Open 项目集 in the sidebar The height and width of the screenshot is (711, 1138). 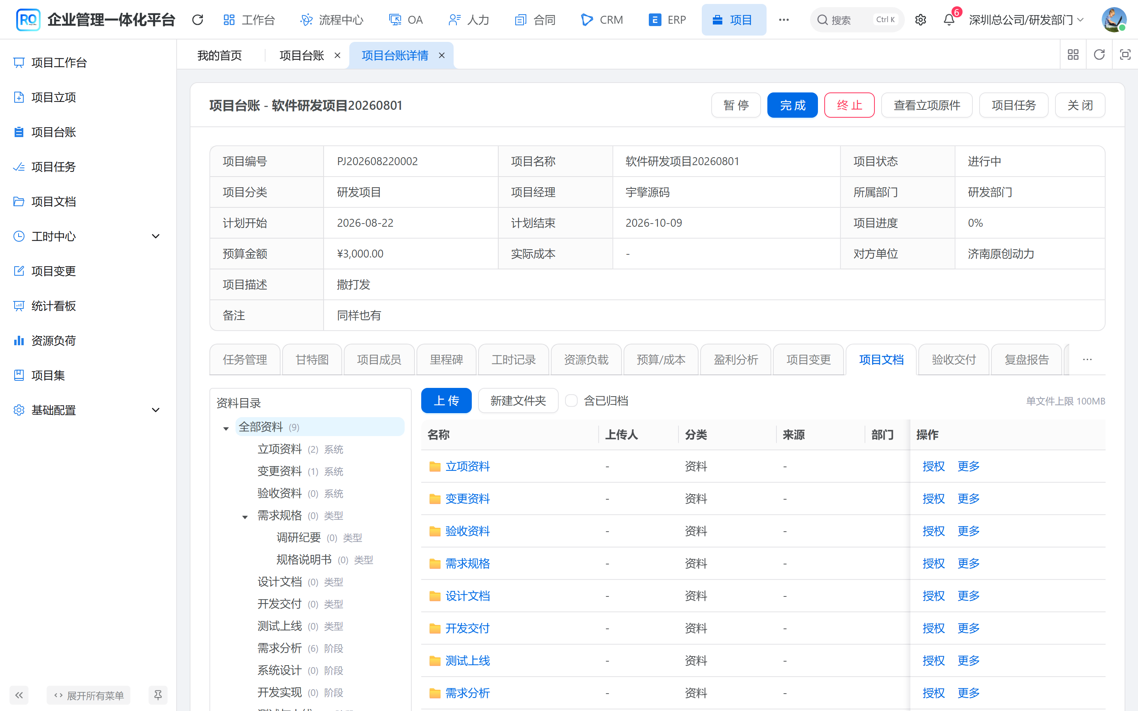48,376
